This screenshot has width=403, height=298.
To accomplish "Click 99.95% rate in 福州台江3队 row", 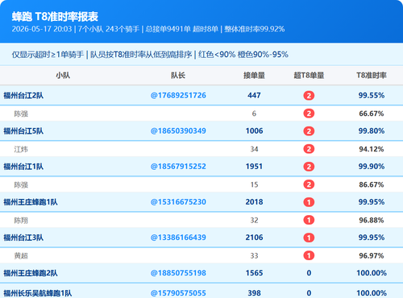I will coord(372,238).
